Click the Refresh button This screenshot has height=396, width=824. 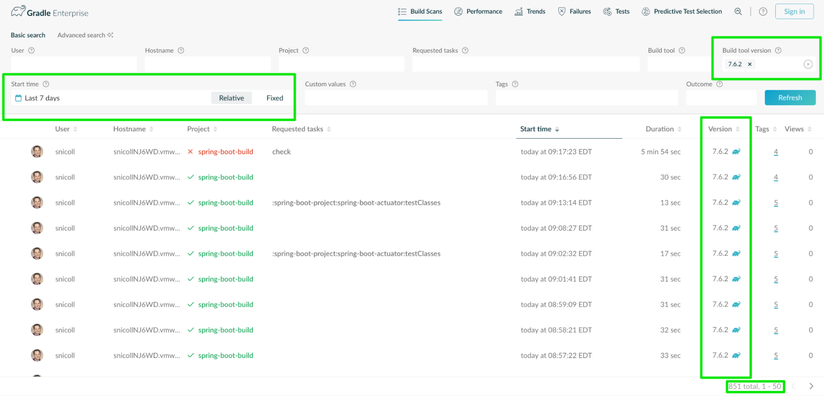(x=790, y=98)
